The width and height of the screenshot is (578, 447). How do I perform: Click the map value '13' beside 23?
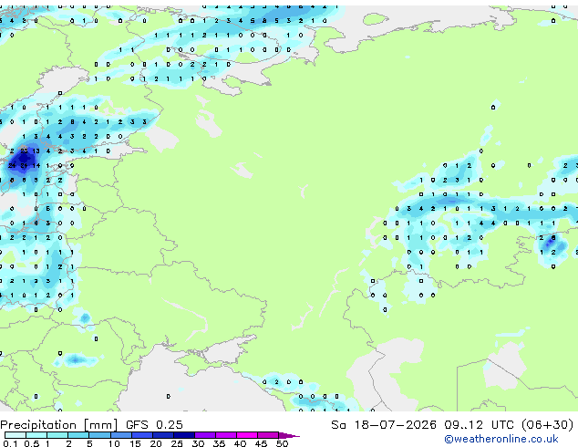36,151
